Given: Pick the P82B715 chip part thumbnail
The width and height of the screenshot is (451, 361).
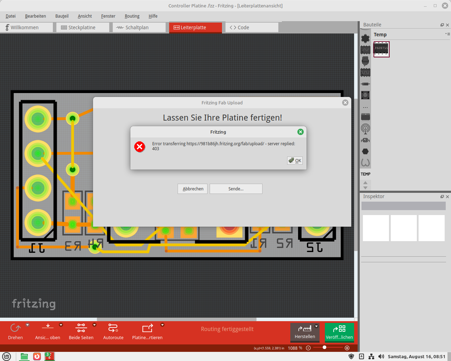Looking at the screenshot, I should coord(381,49).
